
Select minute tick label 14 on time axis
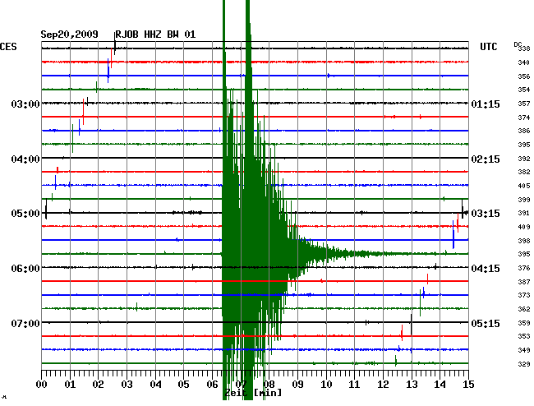(x=440, y=385)
